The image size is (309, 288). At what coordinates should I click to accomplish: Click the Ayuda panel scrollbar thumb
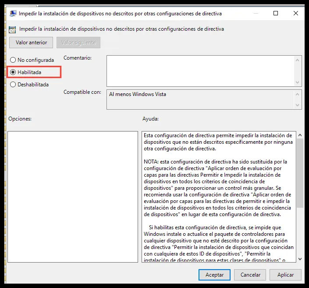click(300, 173)
